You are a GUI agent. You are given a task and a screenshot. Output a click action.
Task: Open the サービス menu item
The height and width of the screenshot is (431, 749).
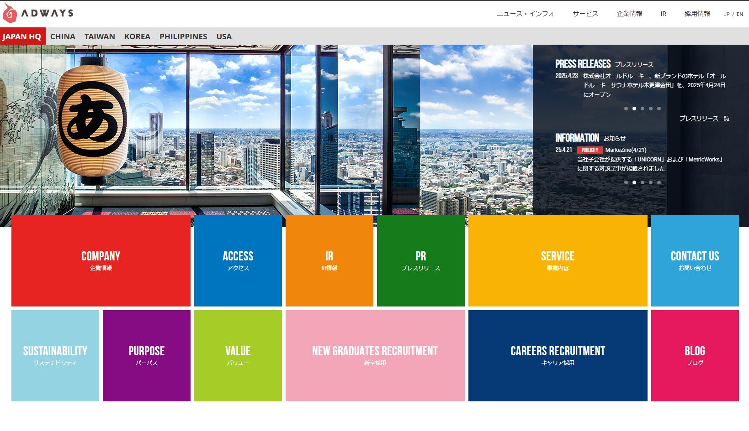(x=585, y=14)
